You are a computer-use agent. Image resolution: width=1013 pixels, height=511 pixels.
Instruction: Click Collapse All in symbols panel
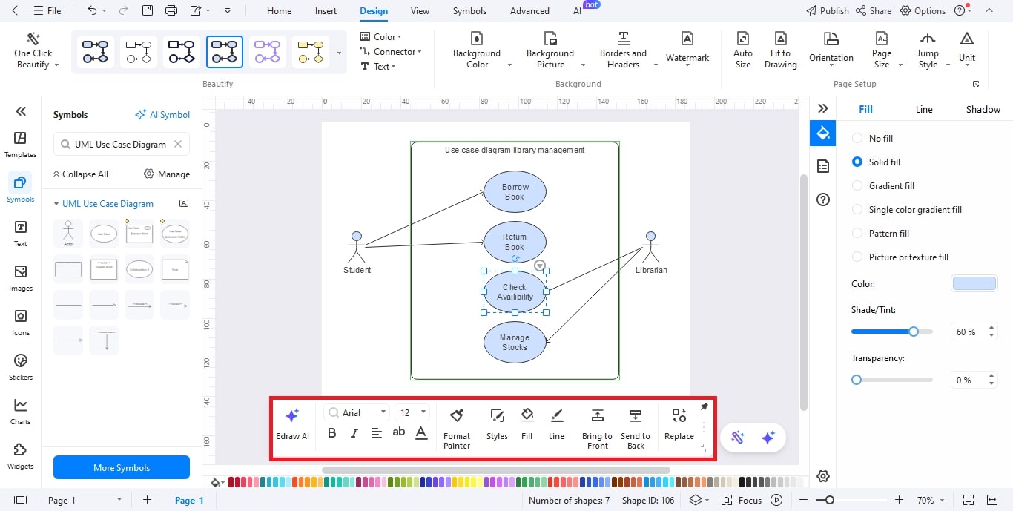click(x=80, y=174)
